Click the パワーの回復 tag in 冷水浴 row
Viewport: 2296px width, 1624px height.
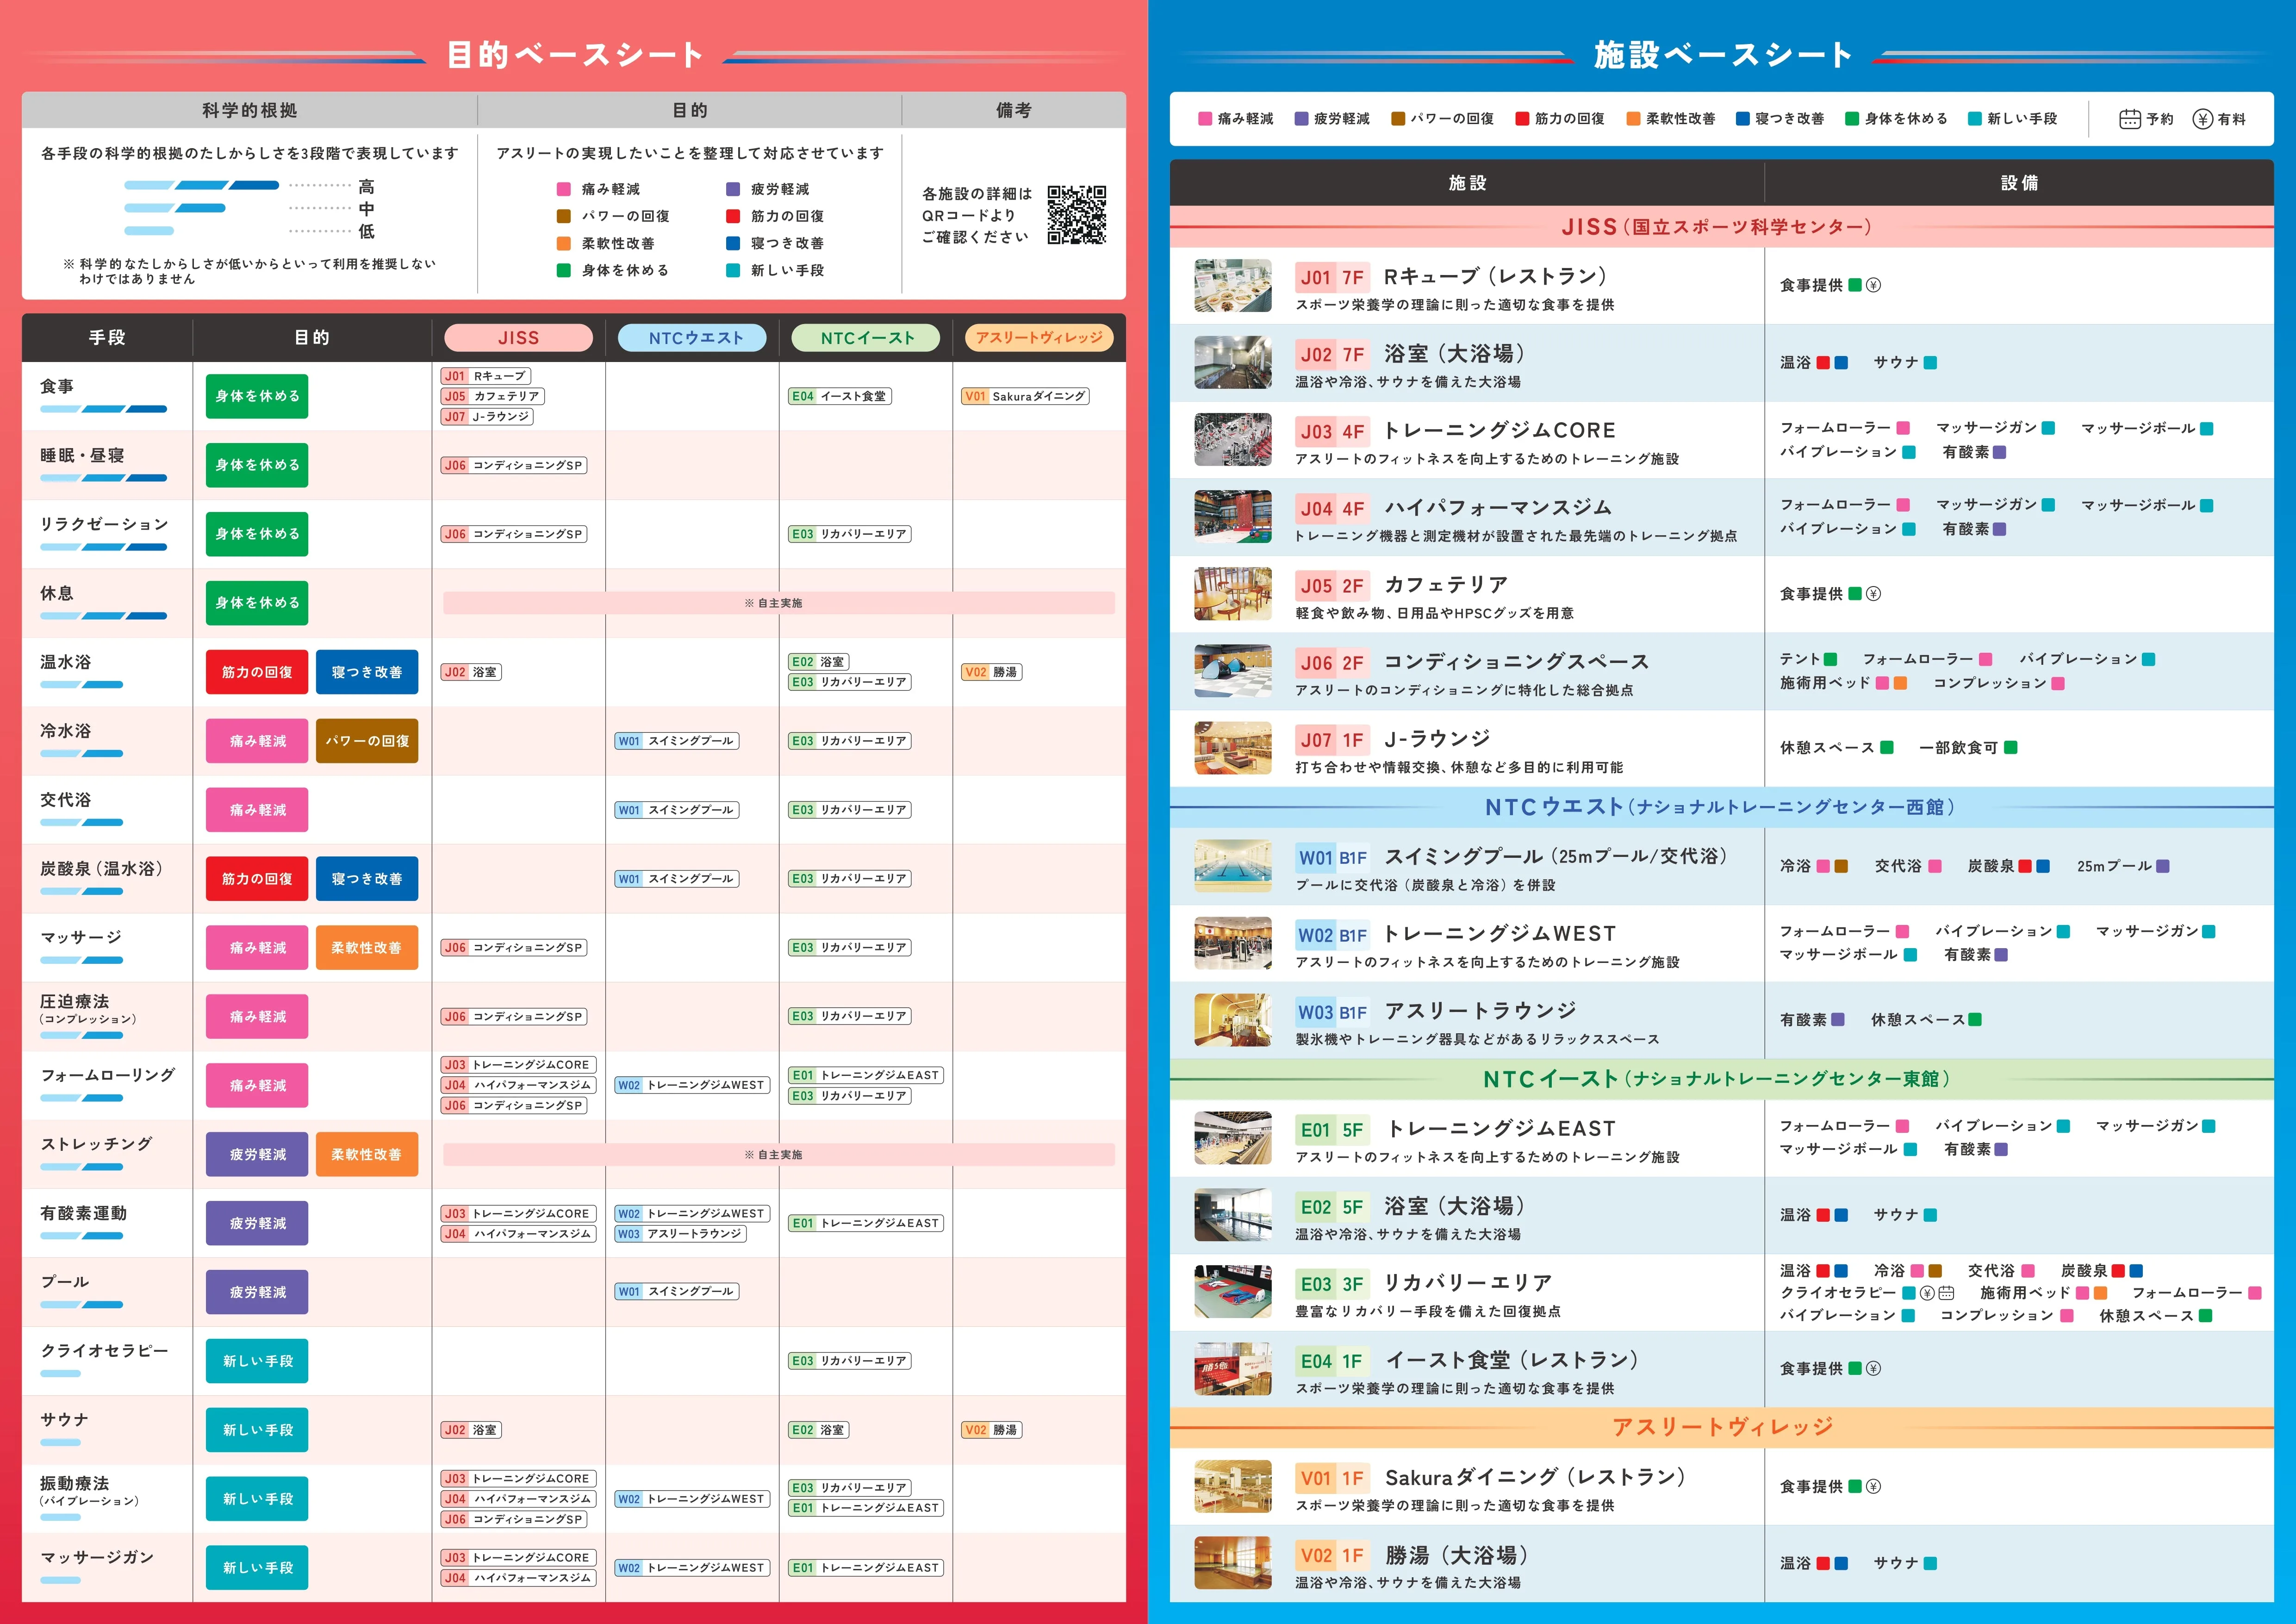pos(367,741)
